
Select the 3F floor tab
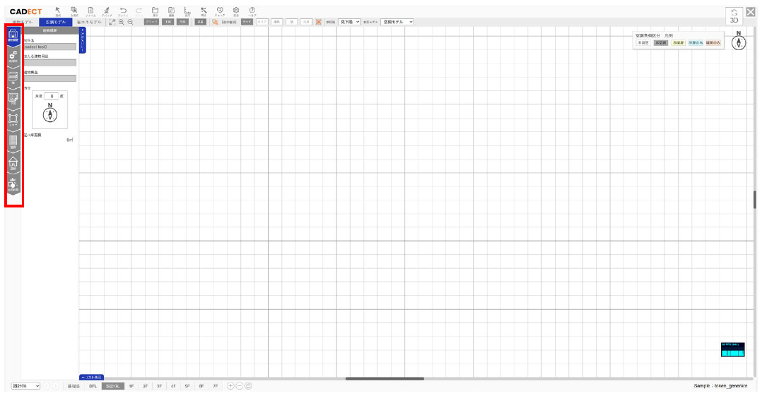tap(159, 386)
